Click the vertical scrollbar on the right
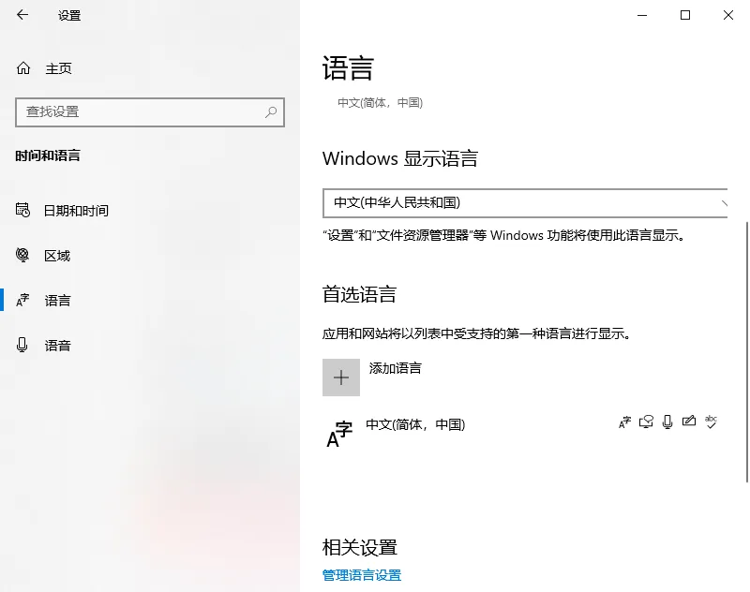The height and width of the screenshot is (592, 750). click(x=746, y=352)
